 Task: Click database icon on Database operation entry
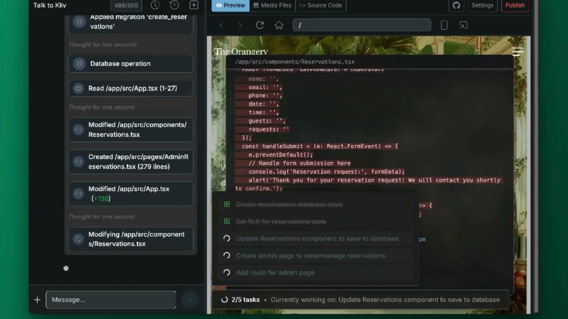(79, 64)
